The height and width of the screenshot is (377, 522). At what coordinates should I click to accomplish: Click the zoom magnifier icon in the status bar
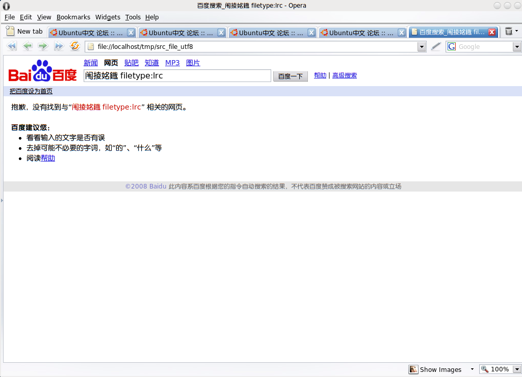(485, 369)
